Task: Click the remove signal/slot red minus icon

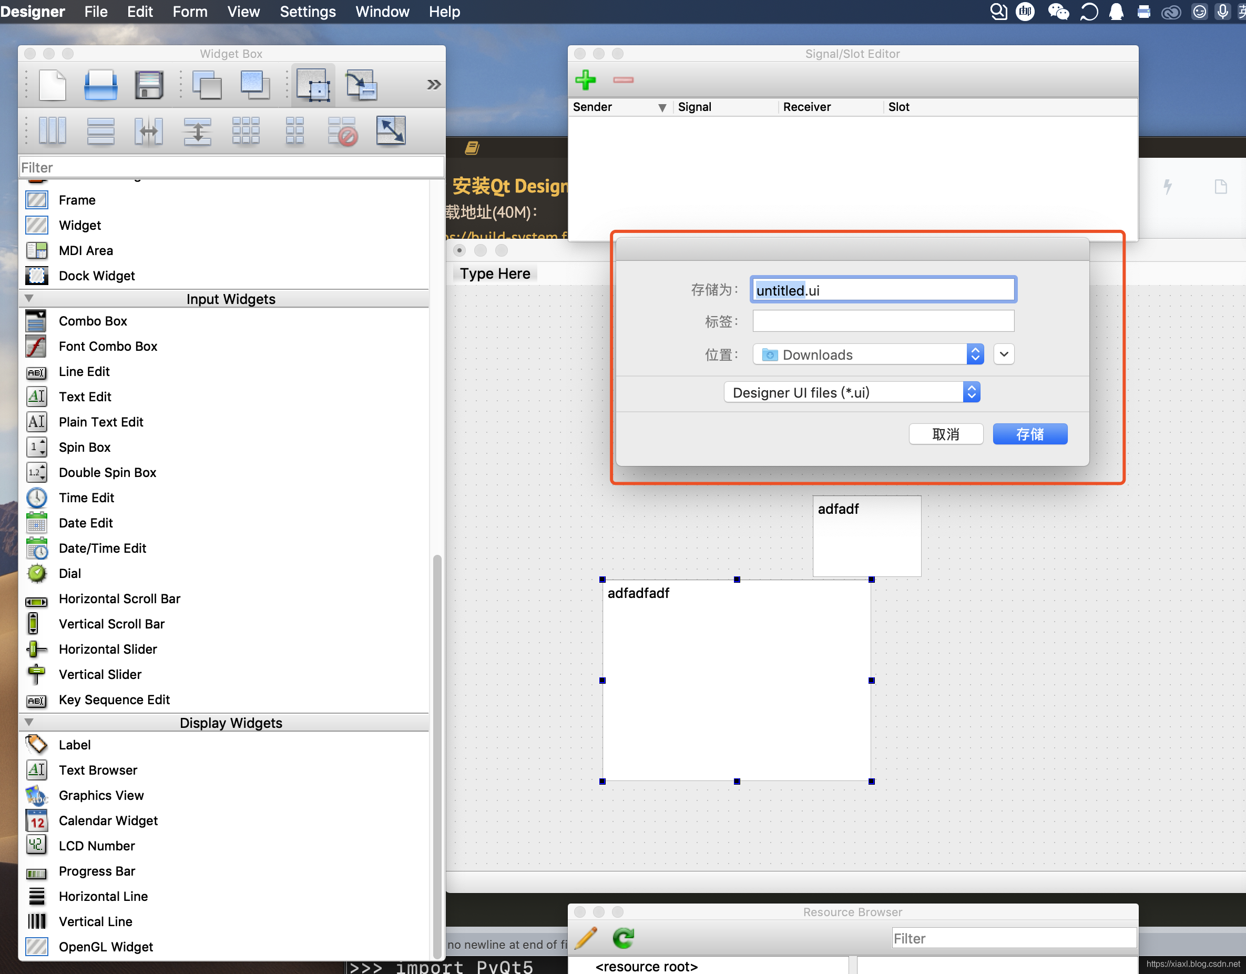Action: click(x=623, y=80)
